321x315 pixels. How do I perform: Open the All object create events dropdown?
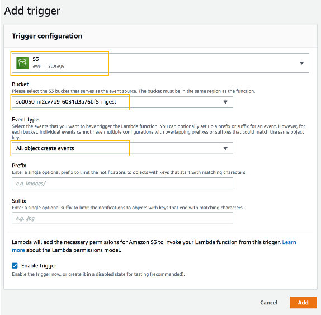pyautogui.click(x=122, y=148)
